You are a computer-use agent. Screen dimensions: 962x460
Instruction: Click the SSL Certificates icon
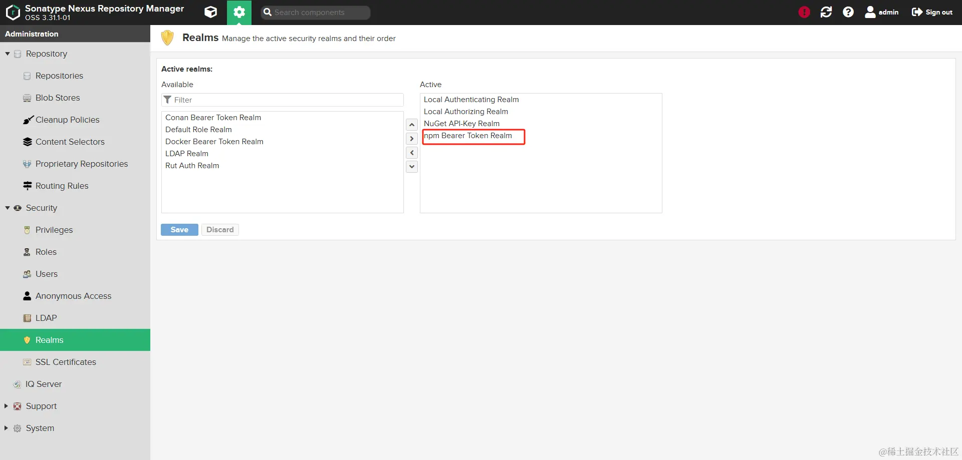coord(27,362)
